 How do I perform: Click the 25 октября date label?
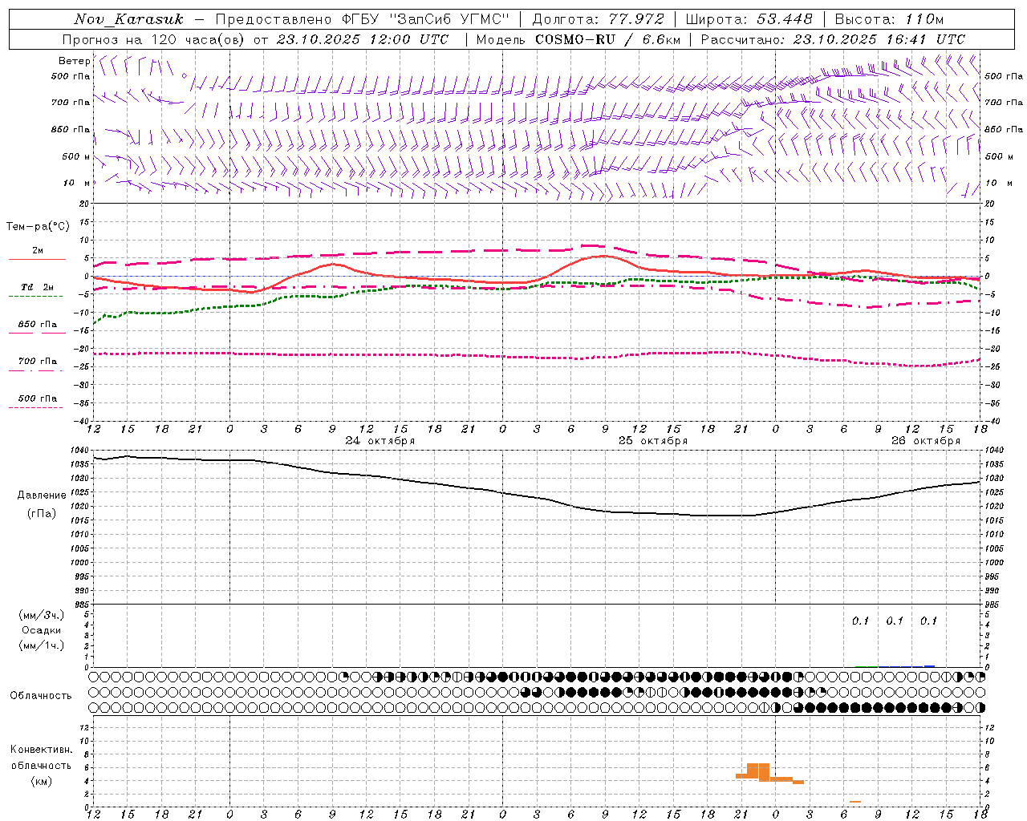(653, 440)
